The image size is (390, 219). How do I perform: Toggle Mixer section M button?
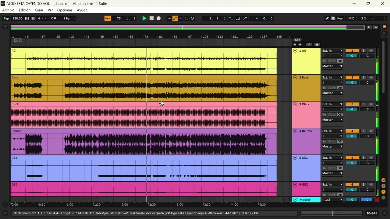tap(384, 192)
